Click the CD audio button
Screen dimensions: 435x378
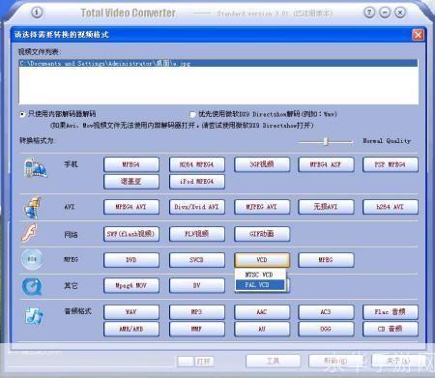click(x=391, y=329)
